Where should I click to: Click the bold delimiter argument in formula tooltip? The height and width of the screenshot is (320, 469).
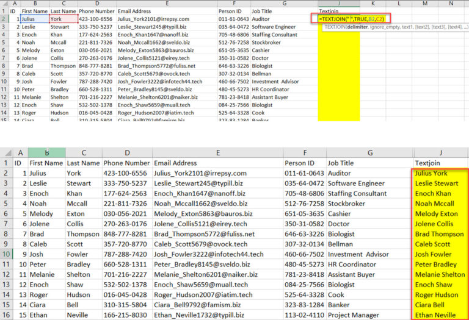click(357, 27)
